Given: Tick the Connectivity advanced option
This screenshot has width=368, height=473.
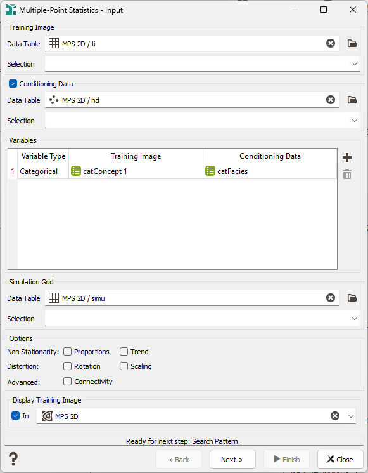Looking at the screenshot, I should coord(67,382).
